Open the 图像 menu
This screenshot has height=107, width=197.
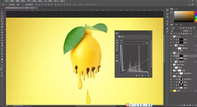pos(18,1)
